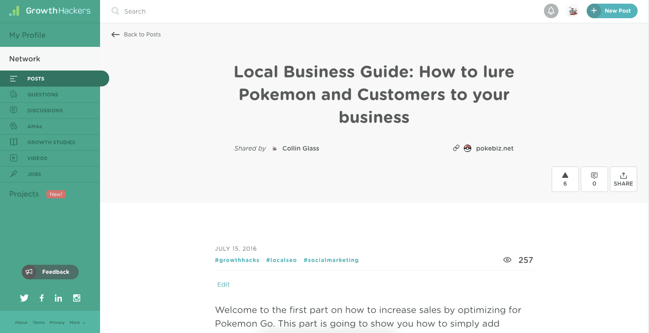Open Growth Studies in the sidebar
The image size is (649, 333).
pyautogui.click(x=50, y=142)
